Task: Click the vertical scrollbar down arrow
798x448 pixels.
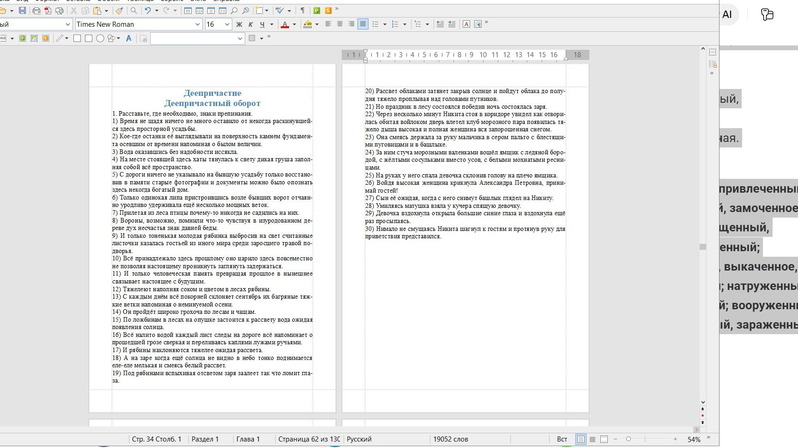Action: point(703,402)
